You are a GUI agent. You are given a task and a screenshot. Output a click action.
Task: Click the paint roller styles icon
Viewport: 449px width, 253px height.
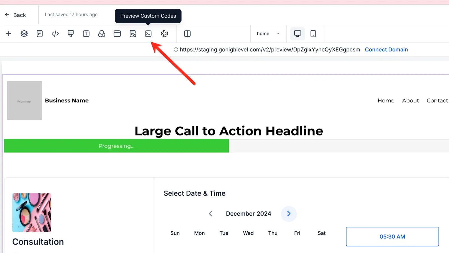click(x=71, y=34)
